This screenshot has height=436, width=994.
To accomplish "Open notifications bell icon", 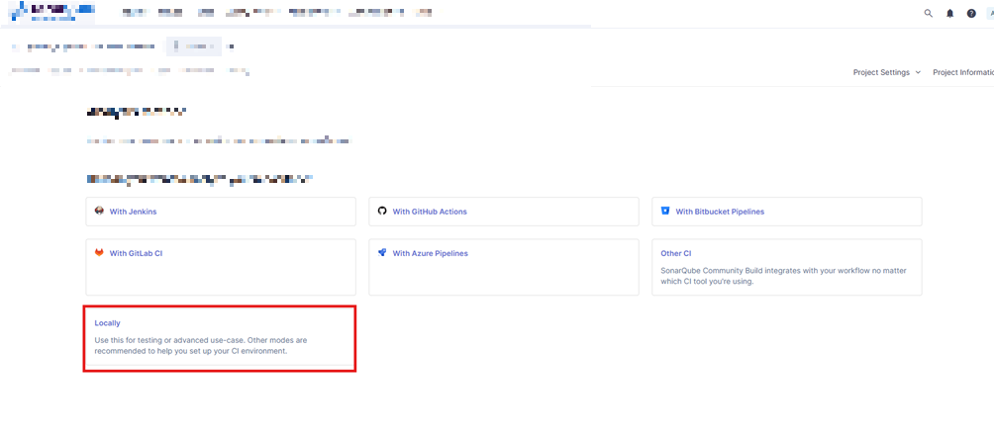I will point(949,13).
